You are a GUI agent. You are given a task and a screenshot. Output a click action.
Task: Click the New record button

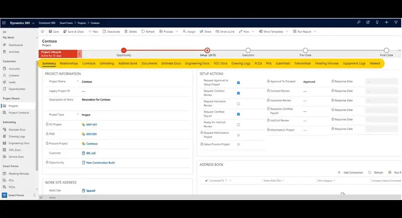[93, 31]
